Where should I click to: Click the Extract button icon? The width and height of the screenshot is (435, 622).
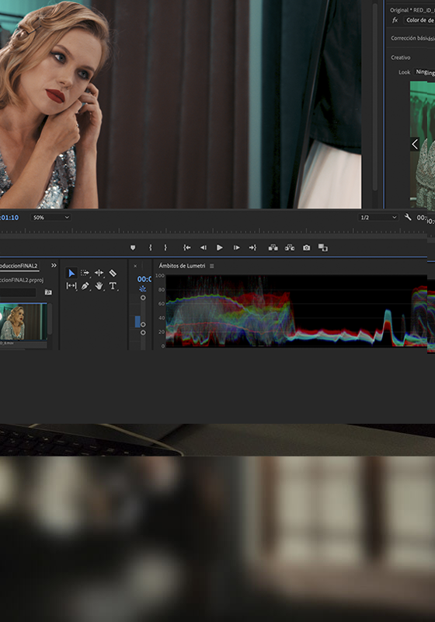[290, 247]
